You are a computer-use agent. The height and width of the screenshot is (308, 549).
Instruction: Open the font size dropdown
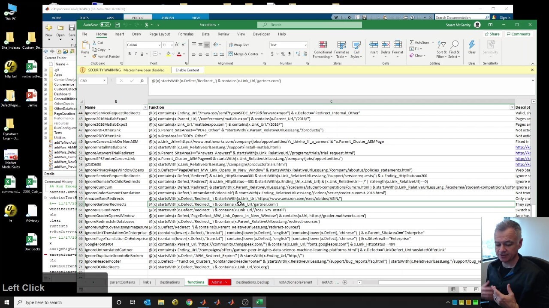[x=172, y=45]
